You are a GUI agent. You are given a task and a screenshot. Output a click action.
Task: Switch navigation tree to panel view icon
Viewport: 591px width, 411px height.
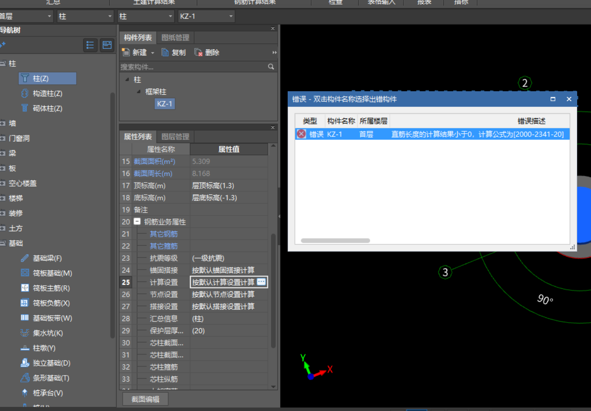107,45
